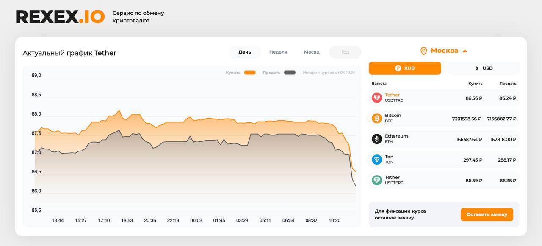Click Ton buy price 297.45 ₽
This screenshot has width=542, height=246.
point(473,160)
